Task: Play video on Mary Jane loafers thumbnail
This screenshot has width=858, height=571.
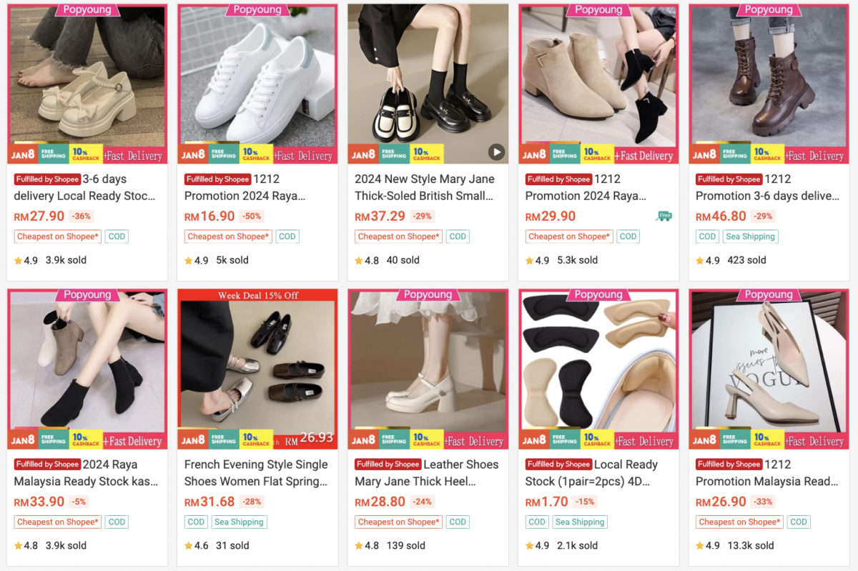Action: click(496, 152)
